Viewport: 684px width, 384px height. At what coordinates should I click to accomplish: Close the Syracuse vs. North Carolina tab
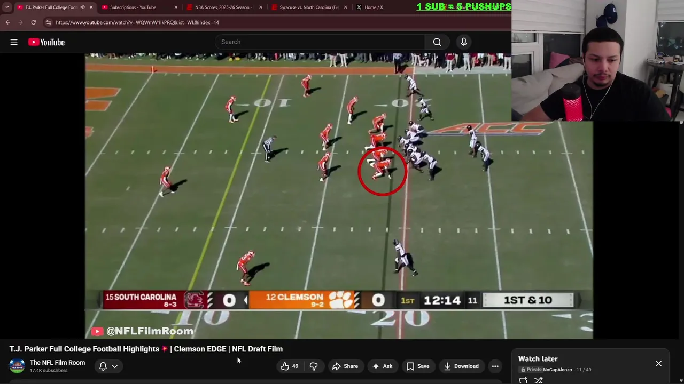click(345, 7)
